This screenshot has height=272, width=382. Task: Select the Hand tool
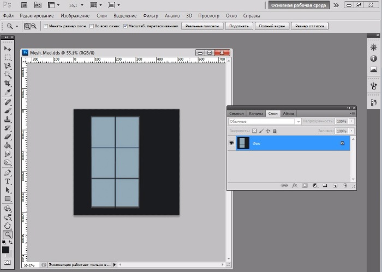8,225
